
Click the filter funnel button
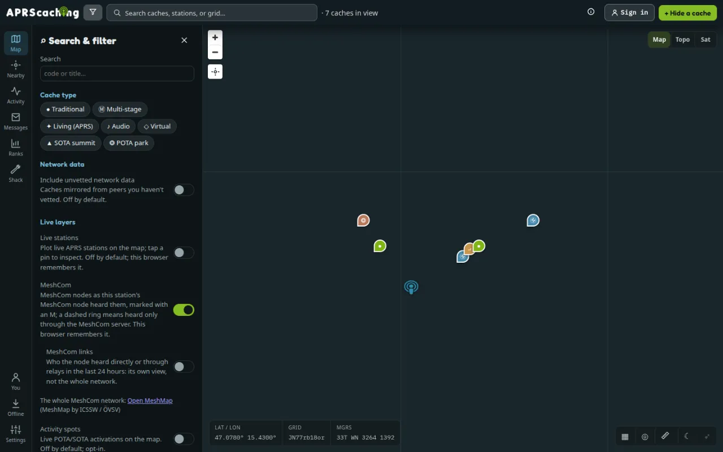pyautogui.click(x=93, y=12)
